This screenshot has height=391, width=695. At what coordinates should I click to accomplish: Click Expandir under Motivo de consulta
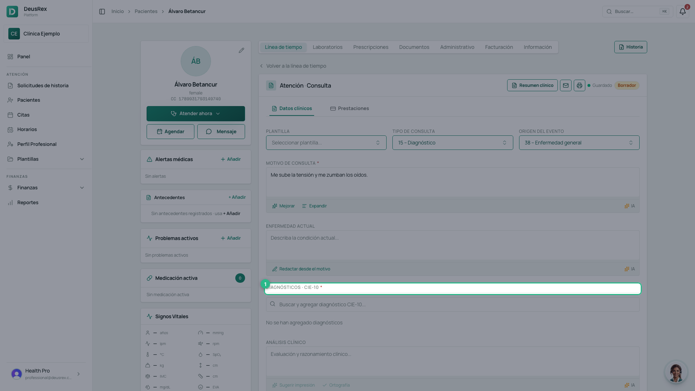(314, 206)
